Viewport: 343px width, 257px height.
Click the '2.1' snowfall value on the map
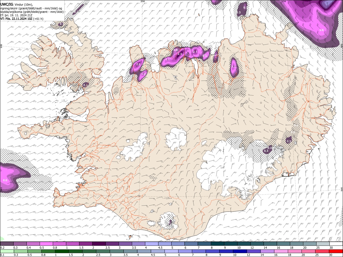click(195, 52)
